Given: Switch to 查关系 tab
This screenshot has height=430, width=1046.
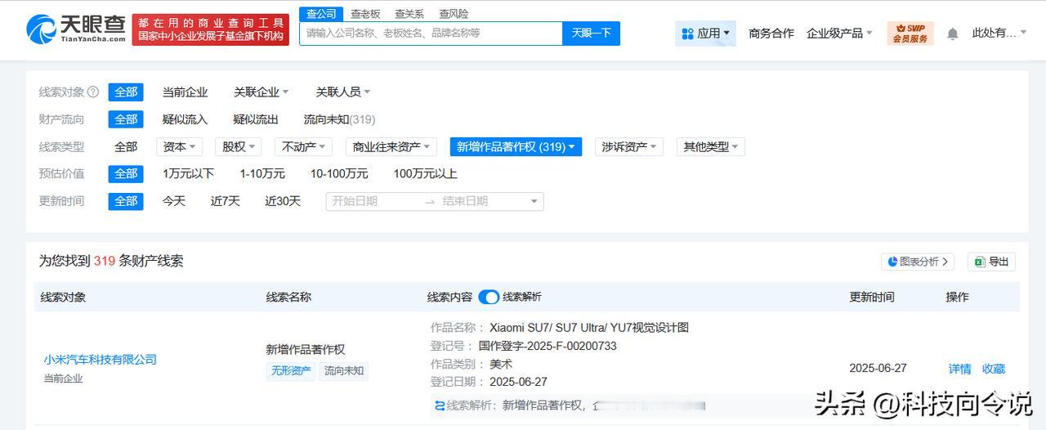Looking at the screenshot, I should pyautogui.click(x=409, y=14).
